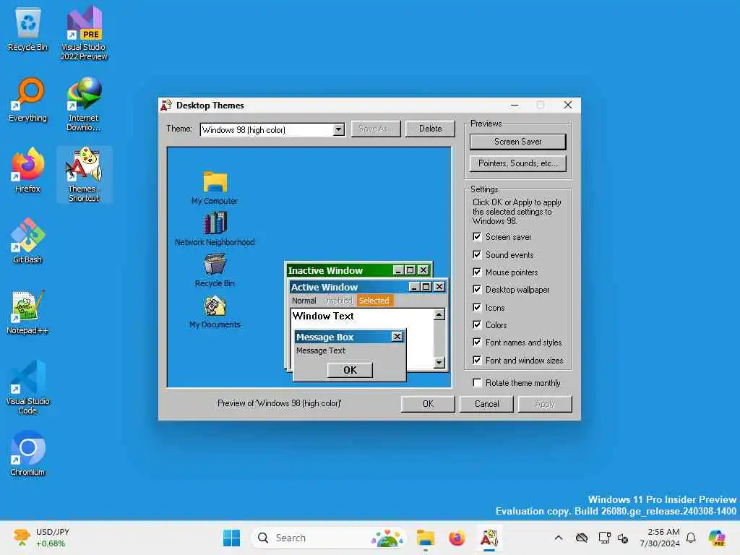The width and height of the screenshot is (740, 555).
Task: Select Internet Download Manager desktop icon
Action: [x=84, y=104]
